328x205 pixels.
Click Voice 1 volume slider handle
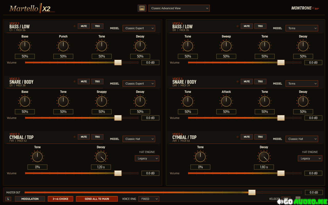118,63
